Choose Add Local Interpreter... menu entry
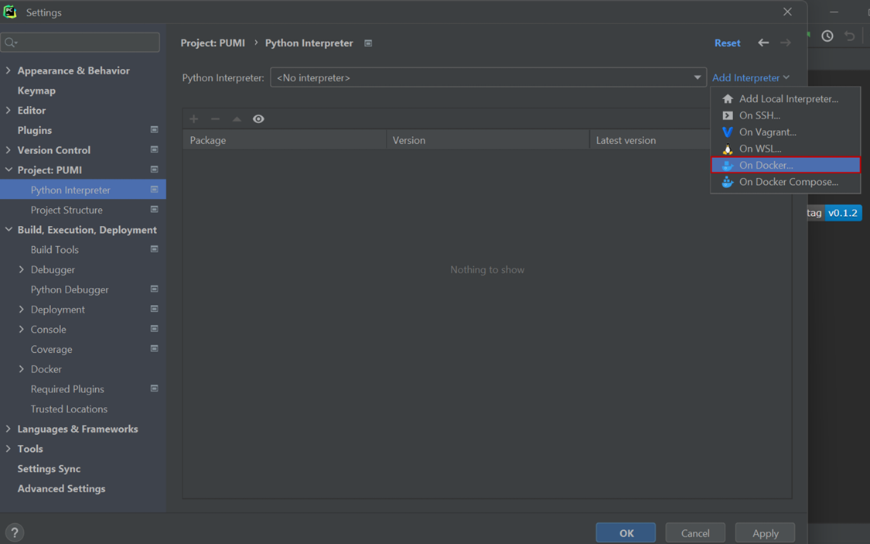870x544 pixels. pos(786,99)
